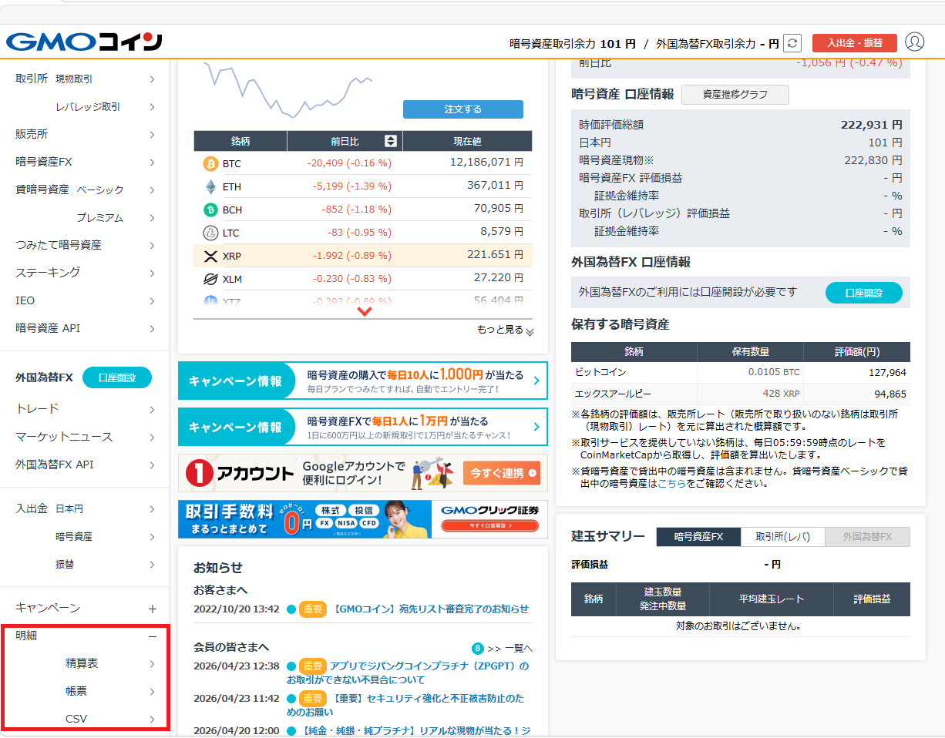Click the 注文する button
This screenshot has width=945, height=738.
462,109
